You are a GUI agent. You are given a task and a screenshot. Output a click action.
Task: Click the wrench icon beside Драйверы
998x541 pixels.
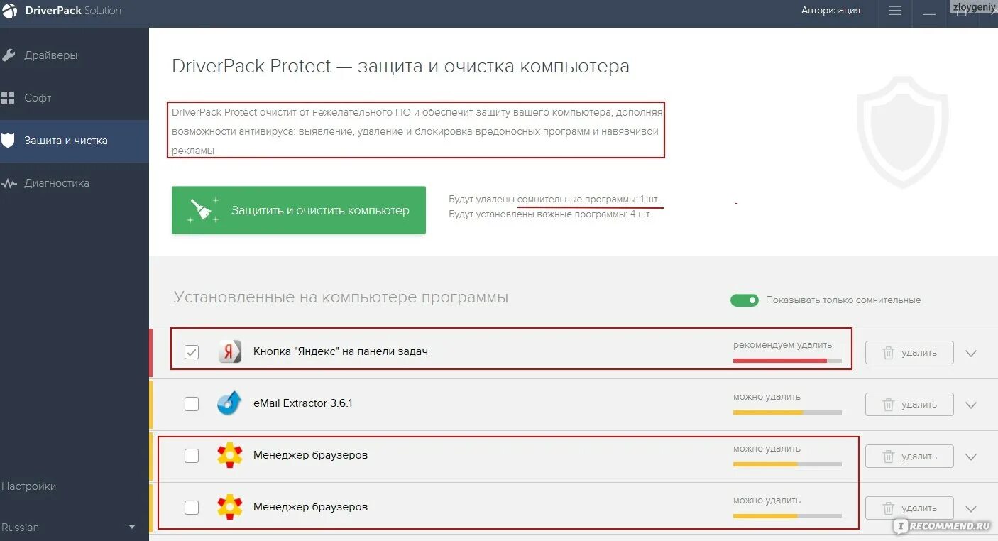click(x=9, y=55)
